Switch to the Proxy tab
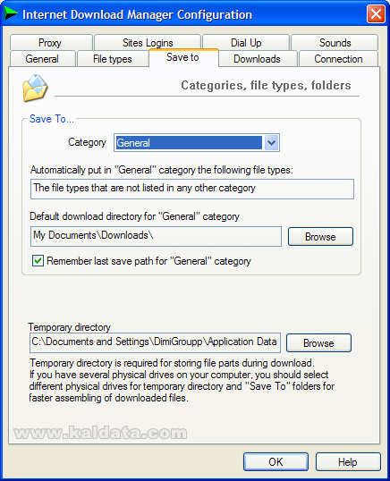 click(51, 43)
